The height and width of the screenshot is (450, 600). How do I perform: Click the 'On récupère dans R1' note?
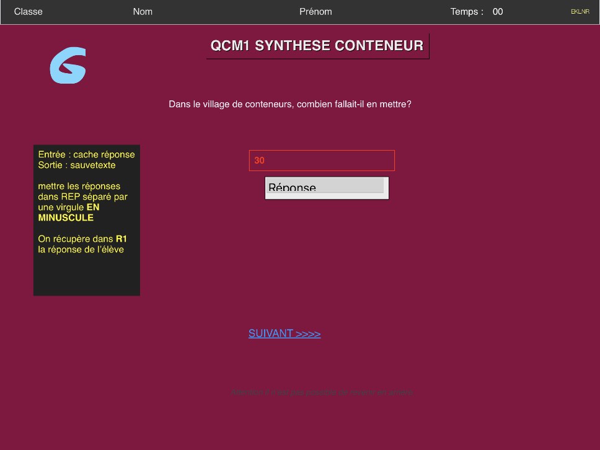(x=82, y=239)
